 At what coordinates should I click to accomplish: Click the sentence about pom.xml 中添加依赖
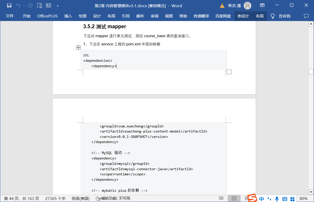(122, 44)
